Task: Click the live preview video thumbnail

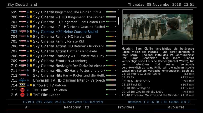Action: tap(158, 27)
